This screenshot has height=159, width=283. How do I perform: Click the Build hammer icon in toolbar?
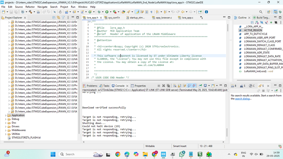(30, 12)
